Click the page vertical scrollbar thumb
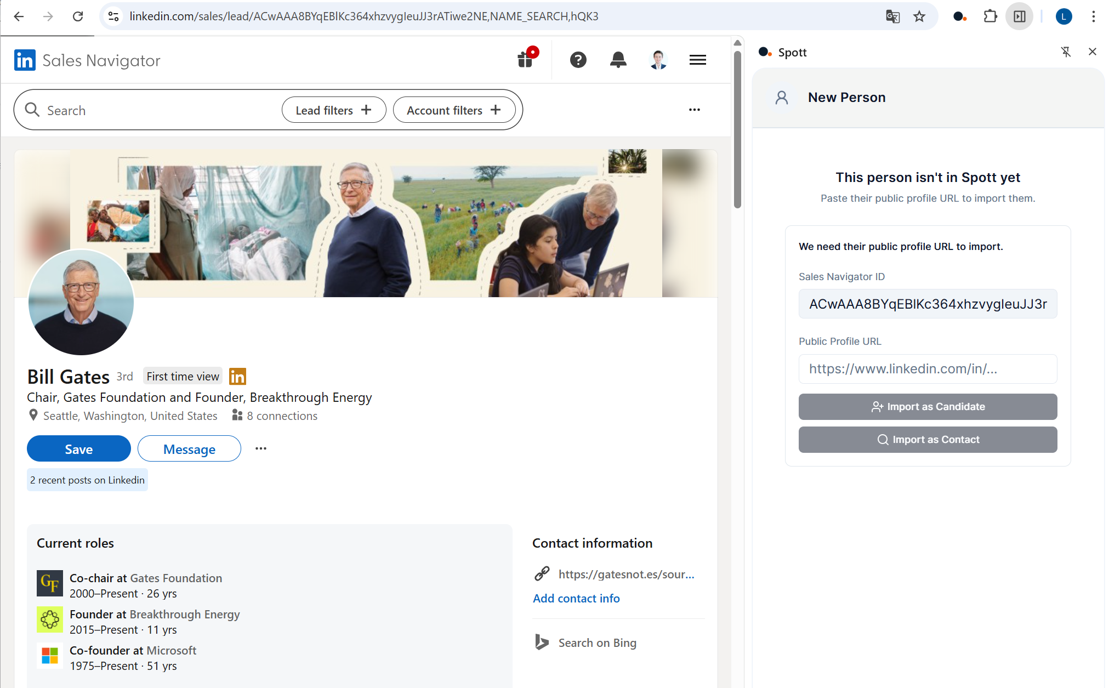This screenshot has height=688, width=1109. tap(737, 129)
